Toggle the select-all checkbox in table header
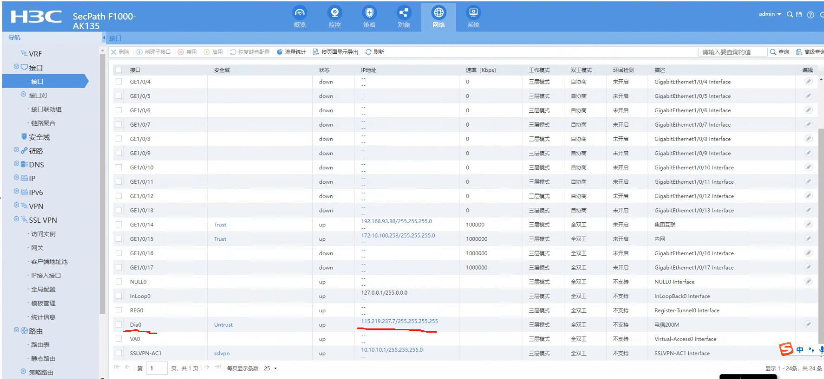 click(119, 70)
